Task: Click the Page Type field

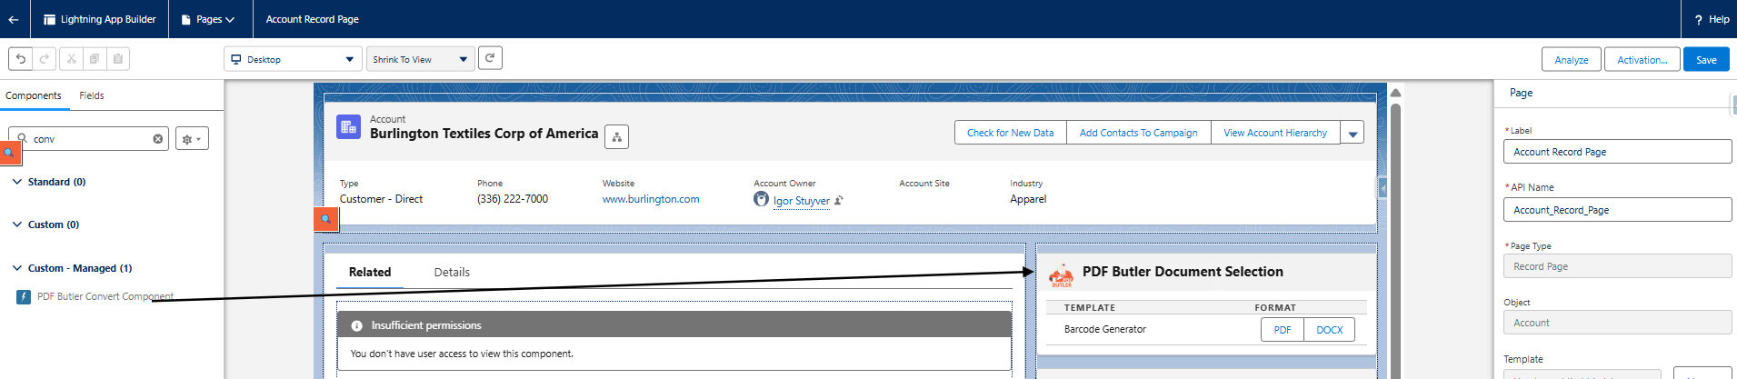Action: [1617, 266]
